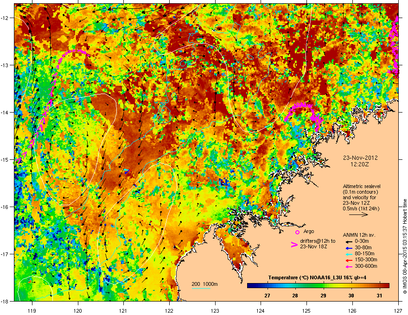Image resolution: width=408 pixels, height=315 pixels.
Task: Click the small blue ANMN arrow on the map
Action: point(127,171)
